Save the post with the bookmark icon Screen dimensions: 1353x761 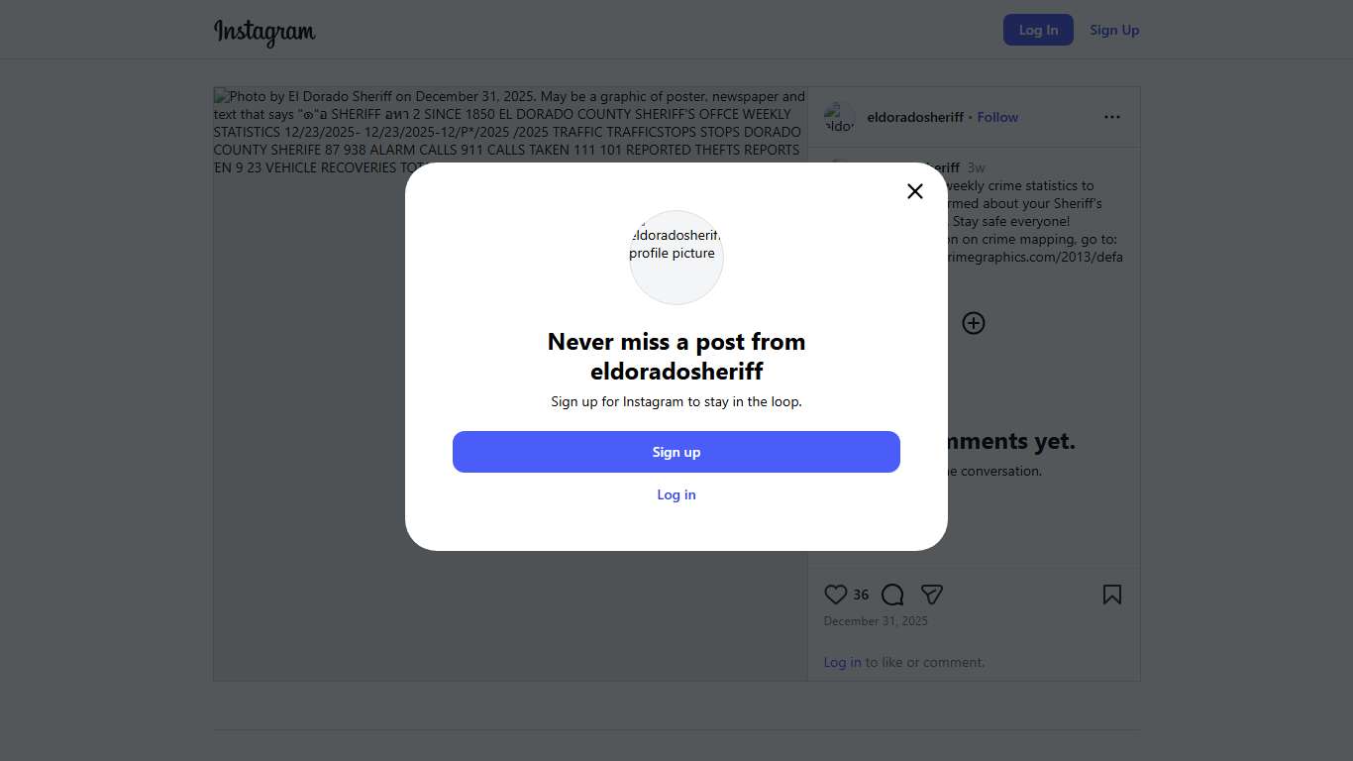[x=1112, y=595]
